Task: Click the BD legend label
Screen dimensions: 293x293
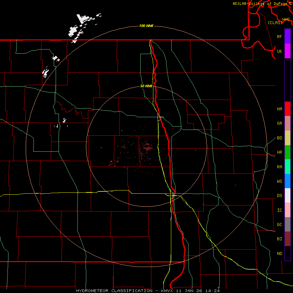Action: click(x=280, y=138)
